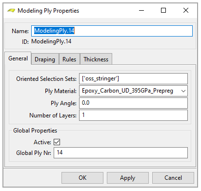Uncheck the Active checkbox
201x191 pixels.
[x=57, y=142]
